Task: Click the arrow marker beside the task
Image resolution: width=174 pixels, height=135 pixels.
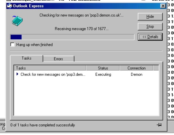Action: [17, 74]
